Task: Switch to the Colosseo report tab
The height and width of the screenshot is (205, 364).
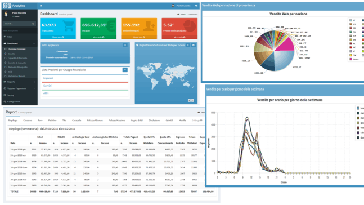Action: [x=28, y=121]
